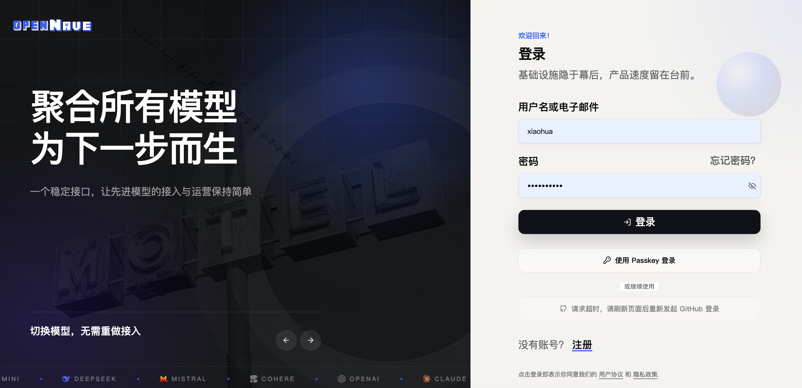
Task: Click the DeepSeek whale logo
Action: [x=66, y=379]
